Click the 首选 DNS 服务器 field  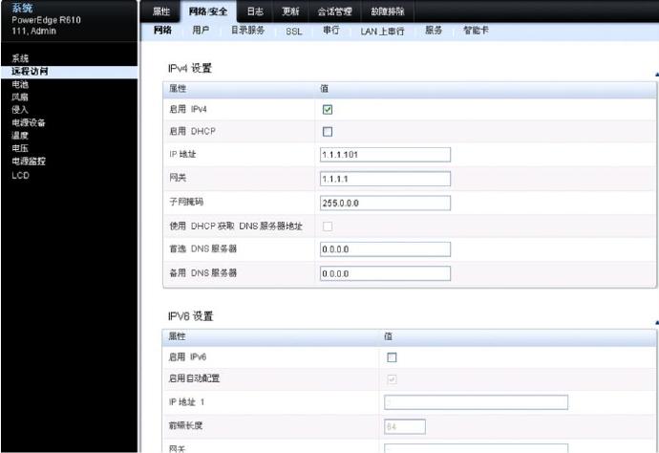(x=385, y=249)
